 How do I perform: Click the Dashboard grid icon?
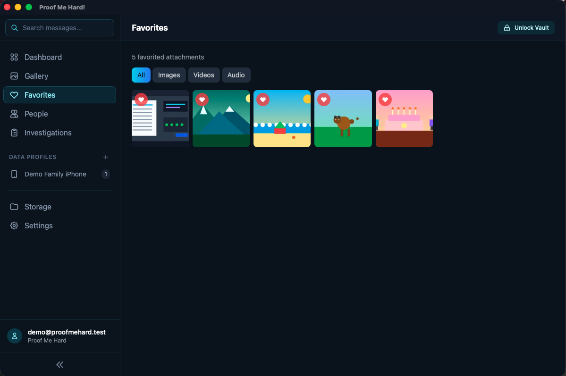(14, 57)
